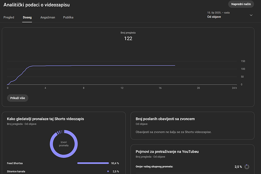Screen dimensions: 261x174
Task: Click the 150 y-axis label
Action: coord(243,61)
